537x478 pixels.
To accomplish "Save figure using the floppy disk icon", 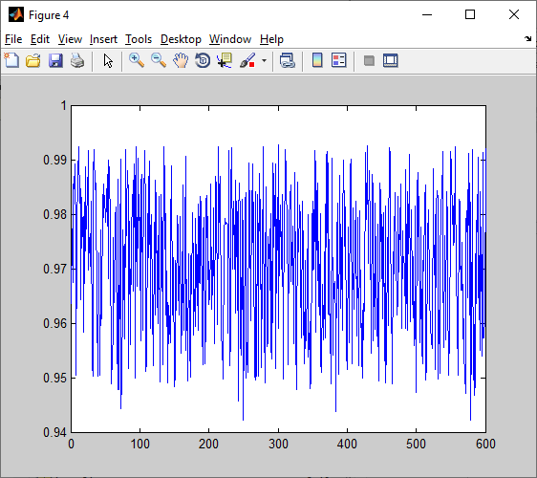I will coord(55,60).
